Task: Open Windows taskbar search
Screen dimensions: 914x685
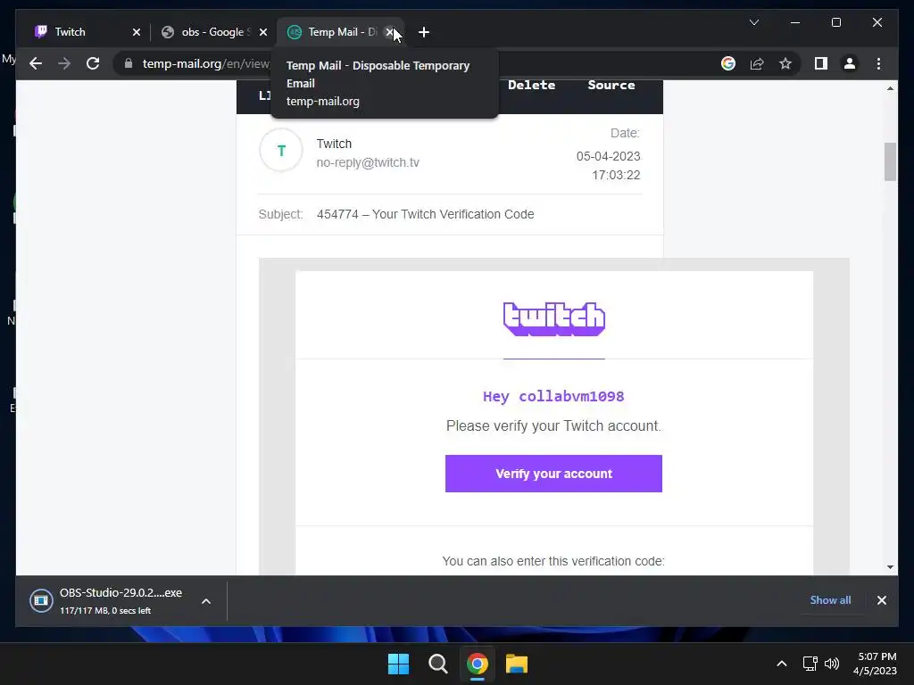Action: [x=437, y=664]
